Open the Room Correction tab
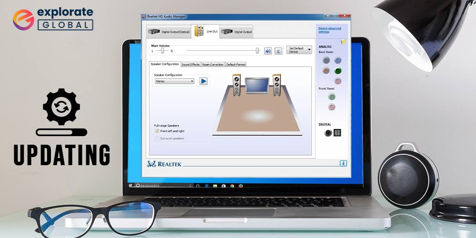476x238 pixels. point(213,64)
